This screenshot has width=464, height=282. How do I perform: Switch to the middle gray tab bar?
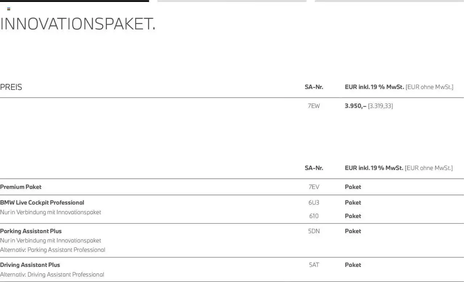(232, 1)
